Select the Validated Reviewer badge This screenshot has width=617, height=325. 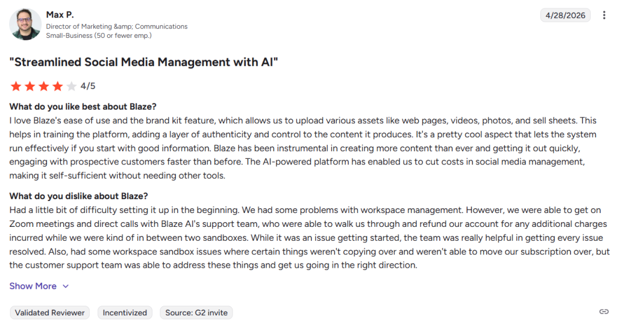(49, 313)
